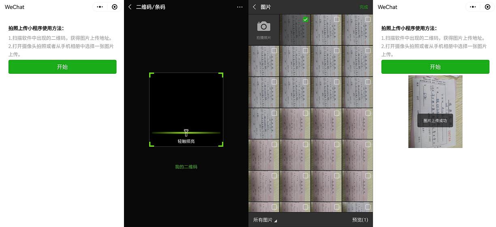Select the photo checkbox directly below 拍摄照片 tile

274,51
